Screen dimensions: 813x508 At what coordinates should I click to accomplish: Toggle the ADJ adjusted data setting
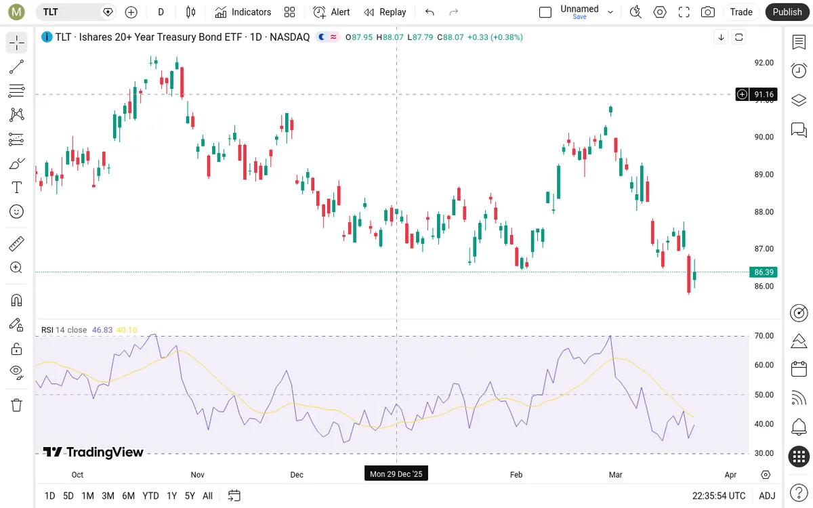coord(767,496)
